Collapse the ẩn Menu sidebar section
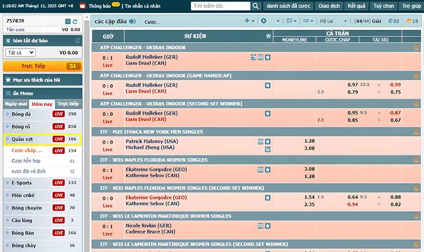This screenshot has width=424, height=252. click(43, 94)
